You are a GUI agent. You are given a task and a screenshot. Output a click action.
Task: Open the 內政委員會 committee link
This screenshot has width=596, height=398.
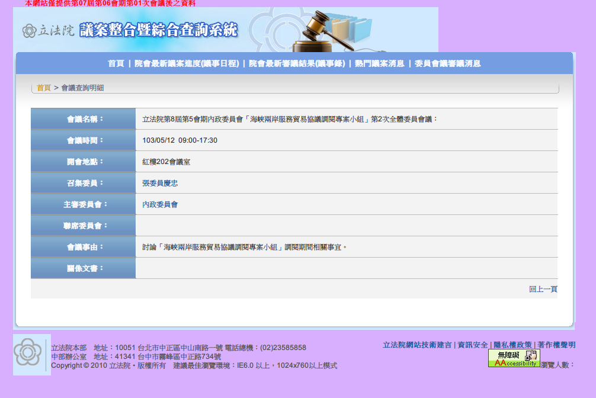tap(160, 204)
